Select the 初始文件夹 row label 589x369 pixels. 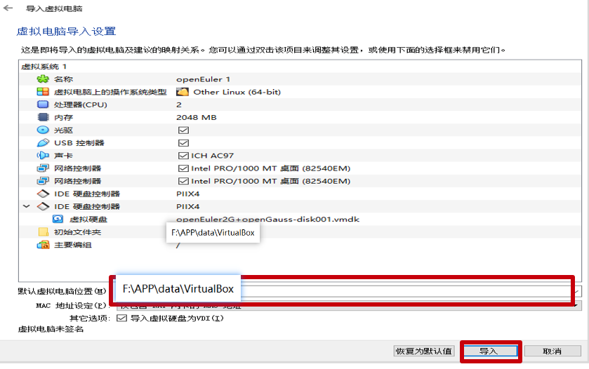[x=77, y=232]
